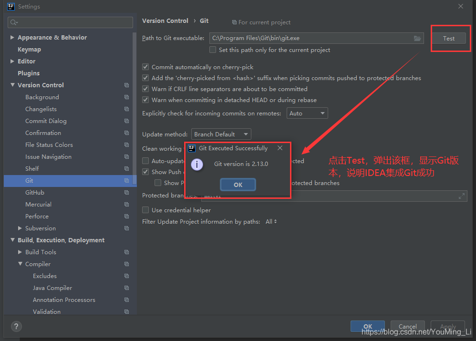Click the info icon in Git Executed dialog
This screenshot has width=476, height=341.
(197, 164)
